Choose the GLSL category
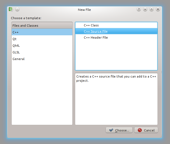The height and width of the screenshot is (144, 170). pos(16,52)
